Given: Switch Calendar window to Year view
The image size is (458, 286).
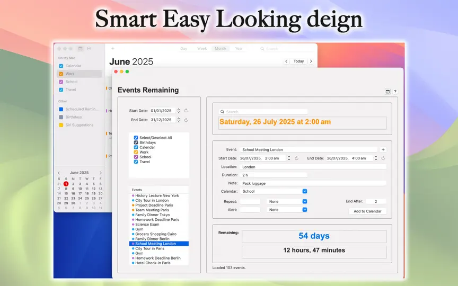Looking at the screenshot, I should (239, 48).
